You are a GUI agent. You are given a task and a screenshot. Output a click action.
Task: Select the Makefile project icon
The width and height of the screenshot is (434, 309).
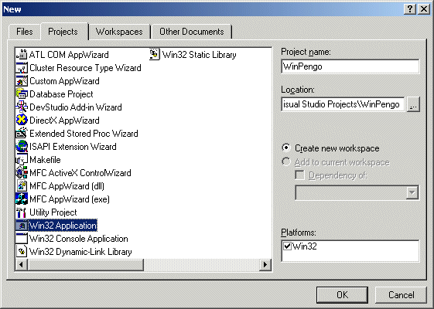click(x=22, y=160)
